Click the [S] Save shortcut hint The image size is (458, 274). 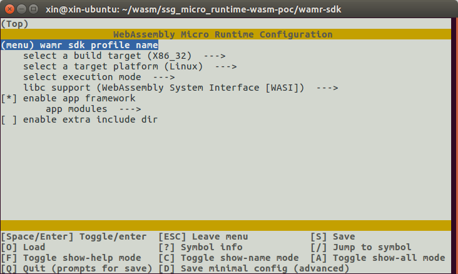coord(333,236)
